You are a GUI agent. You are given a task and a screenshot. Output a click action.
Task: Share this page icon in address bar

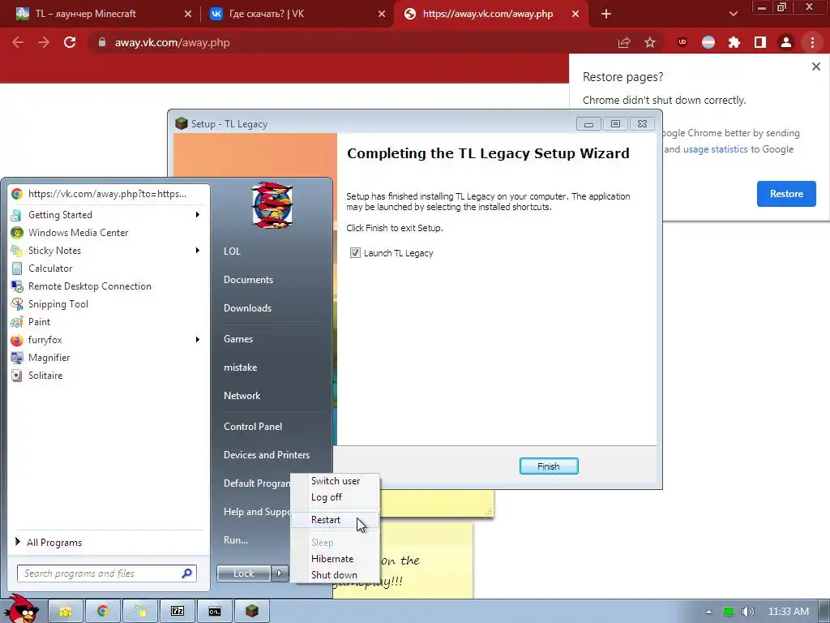click(624, 42)
